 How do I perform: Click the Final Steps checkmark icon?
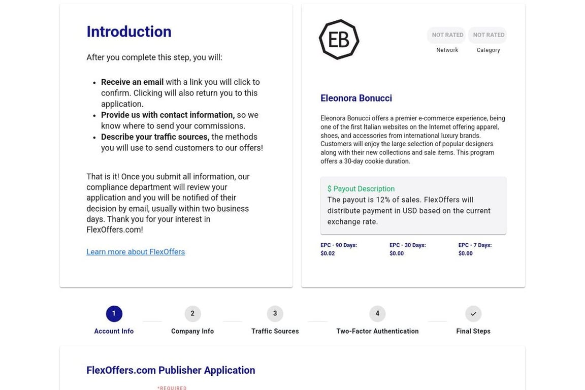473,313
